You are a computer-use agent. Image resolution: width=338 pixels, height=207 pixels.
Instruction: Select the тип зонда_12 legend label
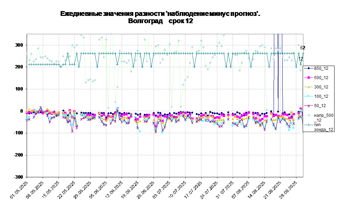tap(323, 127)
